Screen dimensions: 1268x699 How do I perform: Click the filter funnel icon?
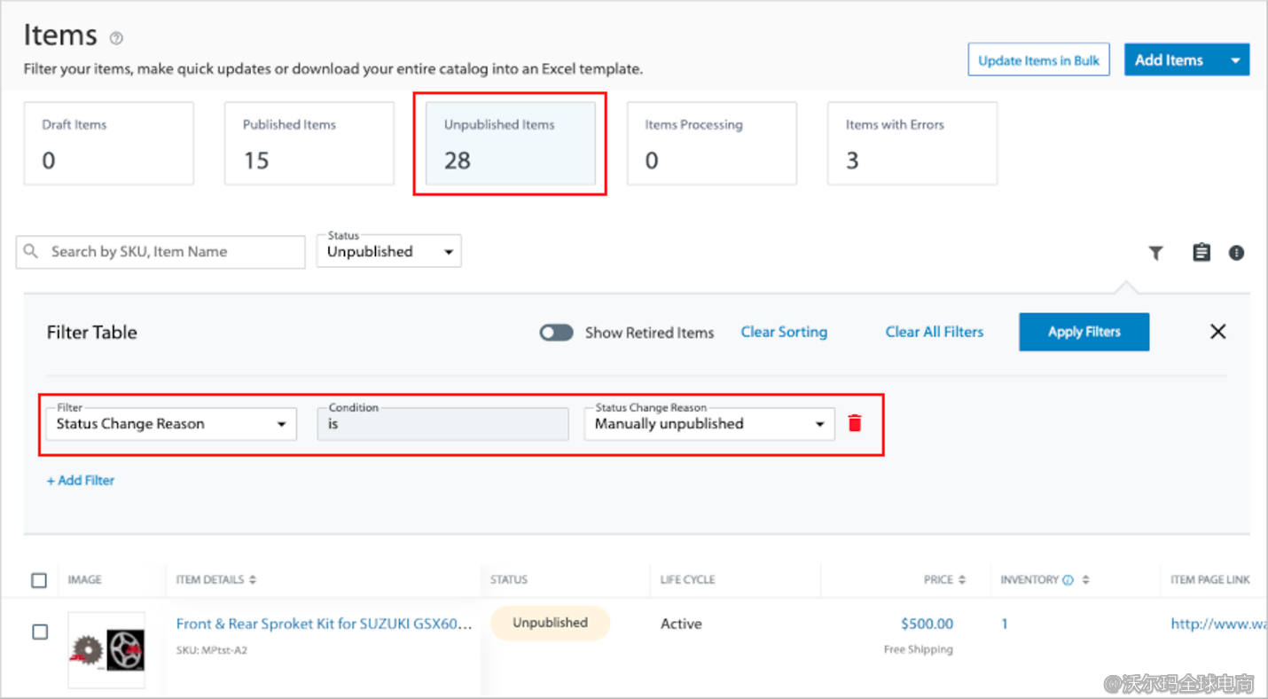(x=1155, y=253)
